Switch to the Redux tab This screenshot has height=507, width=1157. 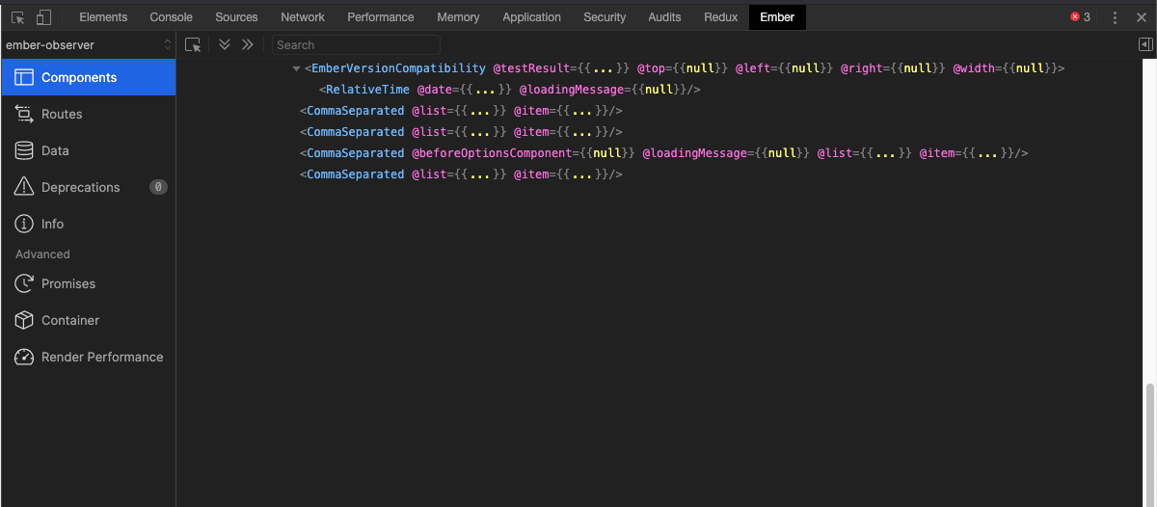click(720, 17)
